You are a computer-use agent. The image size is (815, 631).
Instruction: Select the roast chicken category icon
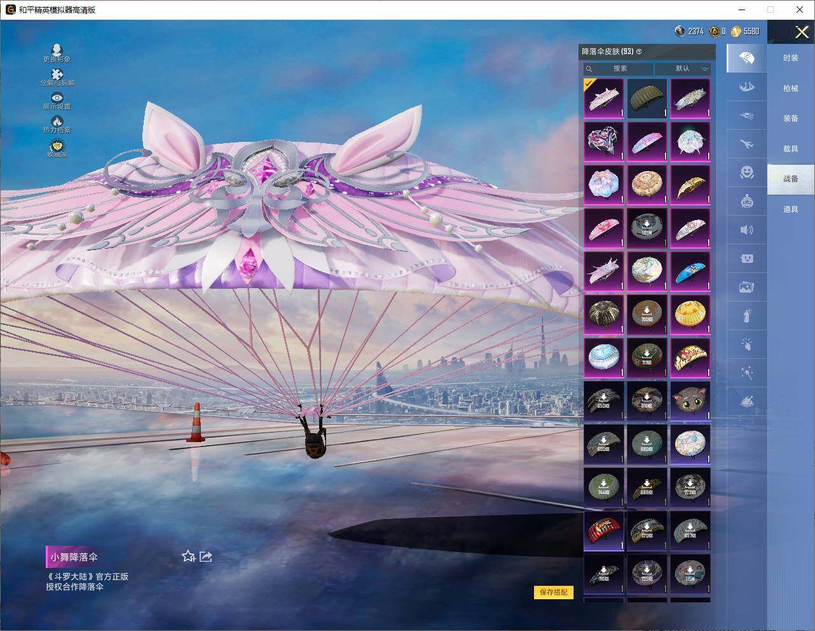pyautogui.click(x=746, y=401)
